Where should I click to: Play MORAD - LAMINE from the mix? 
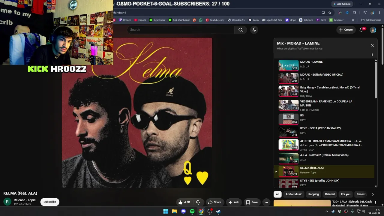pyautogui.click(x=324, y=65)
